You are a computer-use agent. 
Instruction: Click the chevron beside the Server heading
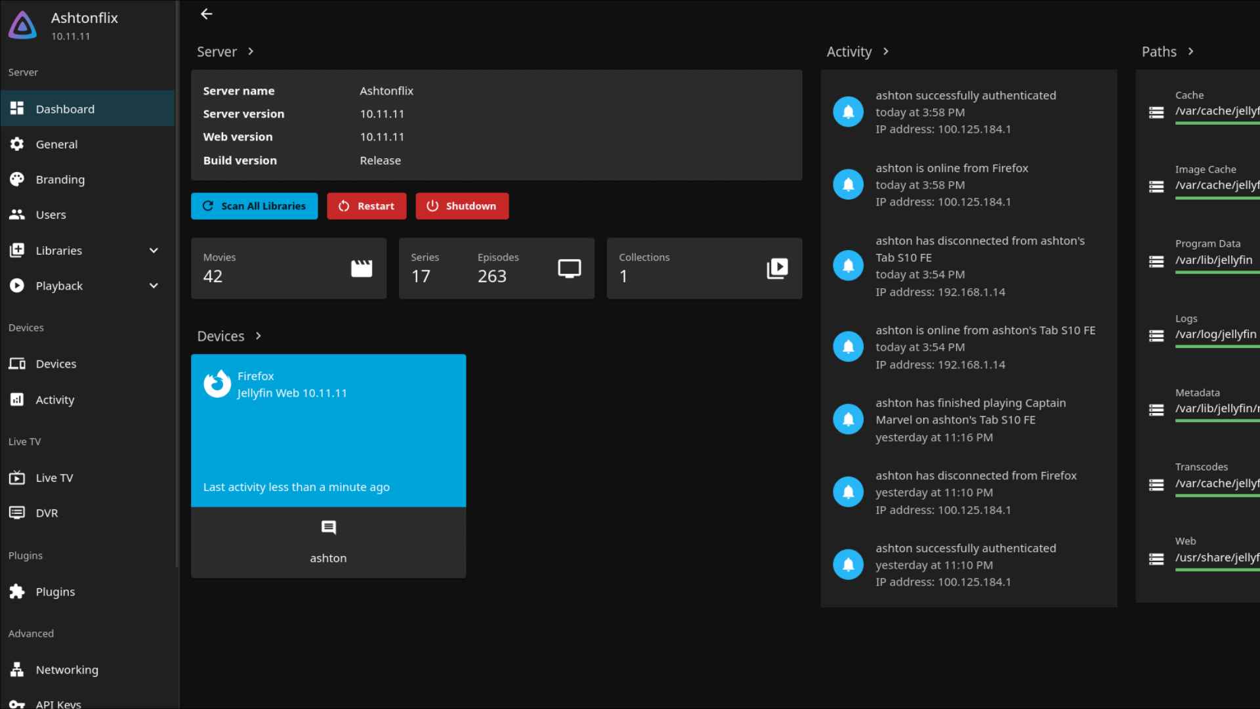(251, 51)
